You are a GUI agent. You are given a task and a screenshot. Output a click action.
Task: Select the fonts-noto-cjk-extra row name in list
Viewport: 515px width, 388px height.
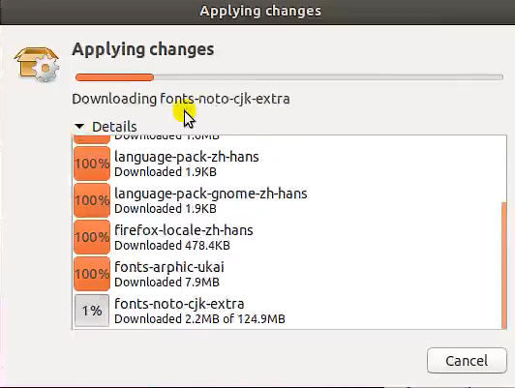(179, 304)
